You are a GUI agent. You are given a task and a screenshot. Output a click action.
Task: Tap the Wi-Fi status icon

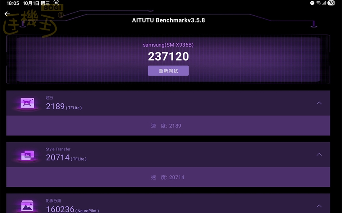coord(319,3)
